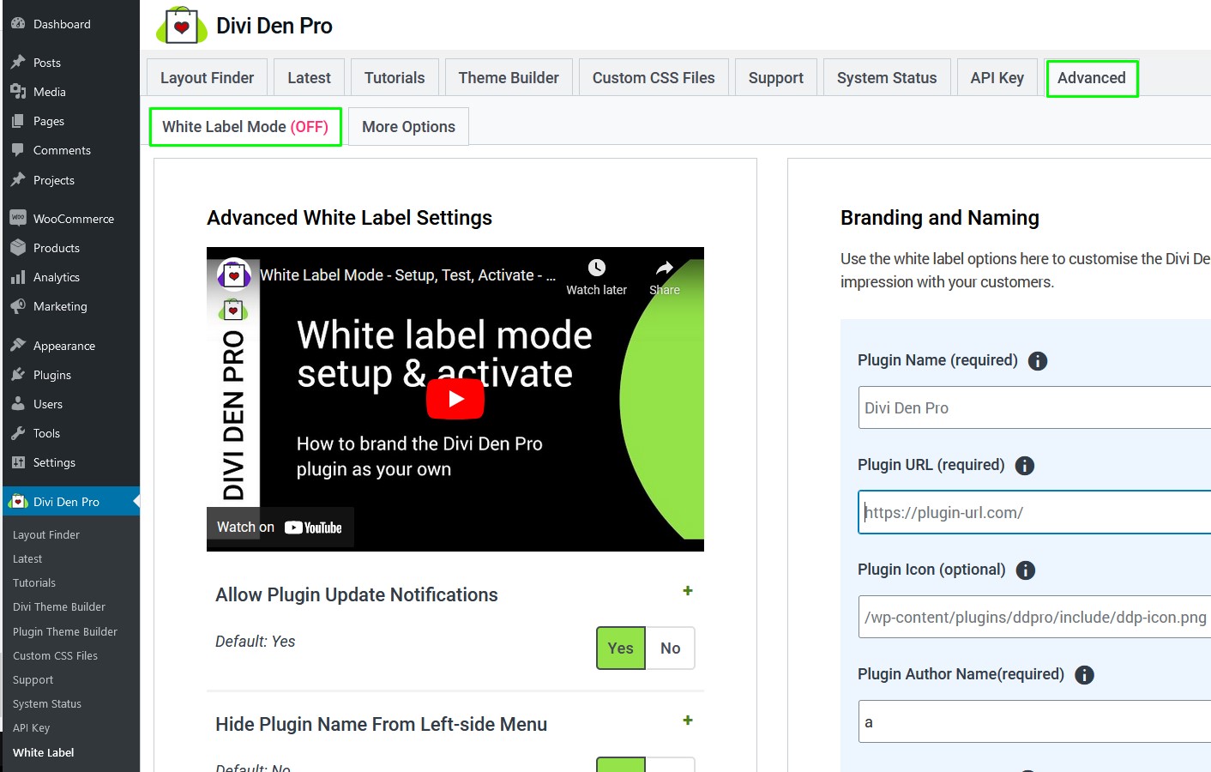Click info icon beside Plugin Author Name
This screenshot has width=1211, height=772.
tap(1084, 675)
